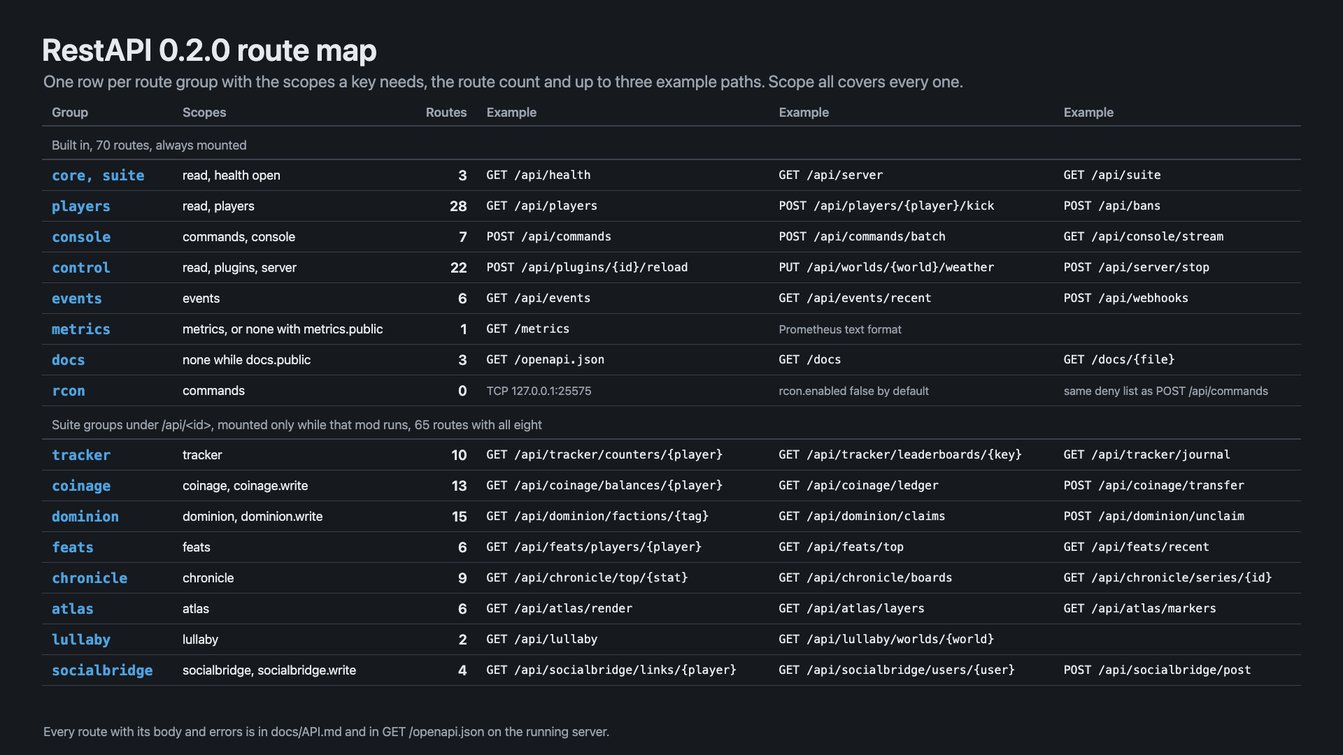Image resolution: width=1343 pixels, height=755 pixels.
Task: Click the Scopes column header
Action: (204, 113)
